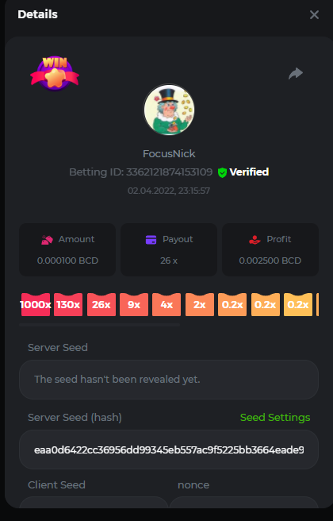The height and width of the screenshot is (521, 333).
Task: Close the Details dialog
Action: (314, 14)
